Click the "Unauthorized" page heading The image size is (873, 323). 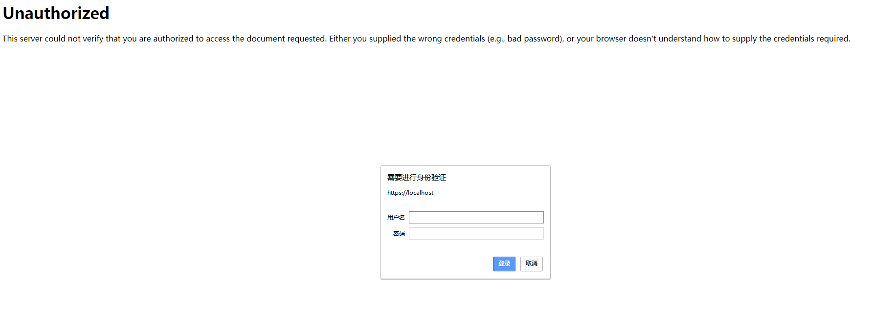coord(56,13)
